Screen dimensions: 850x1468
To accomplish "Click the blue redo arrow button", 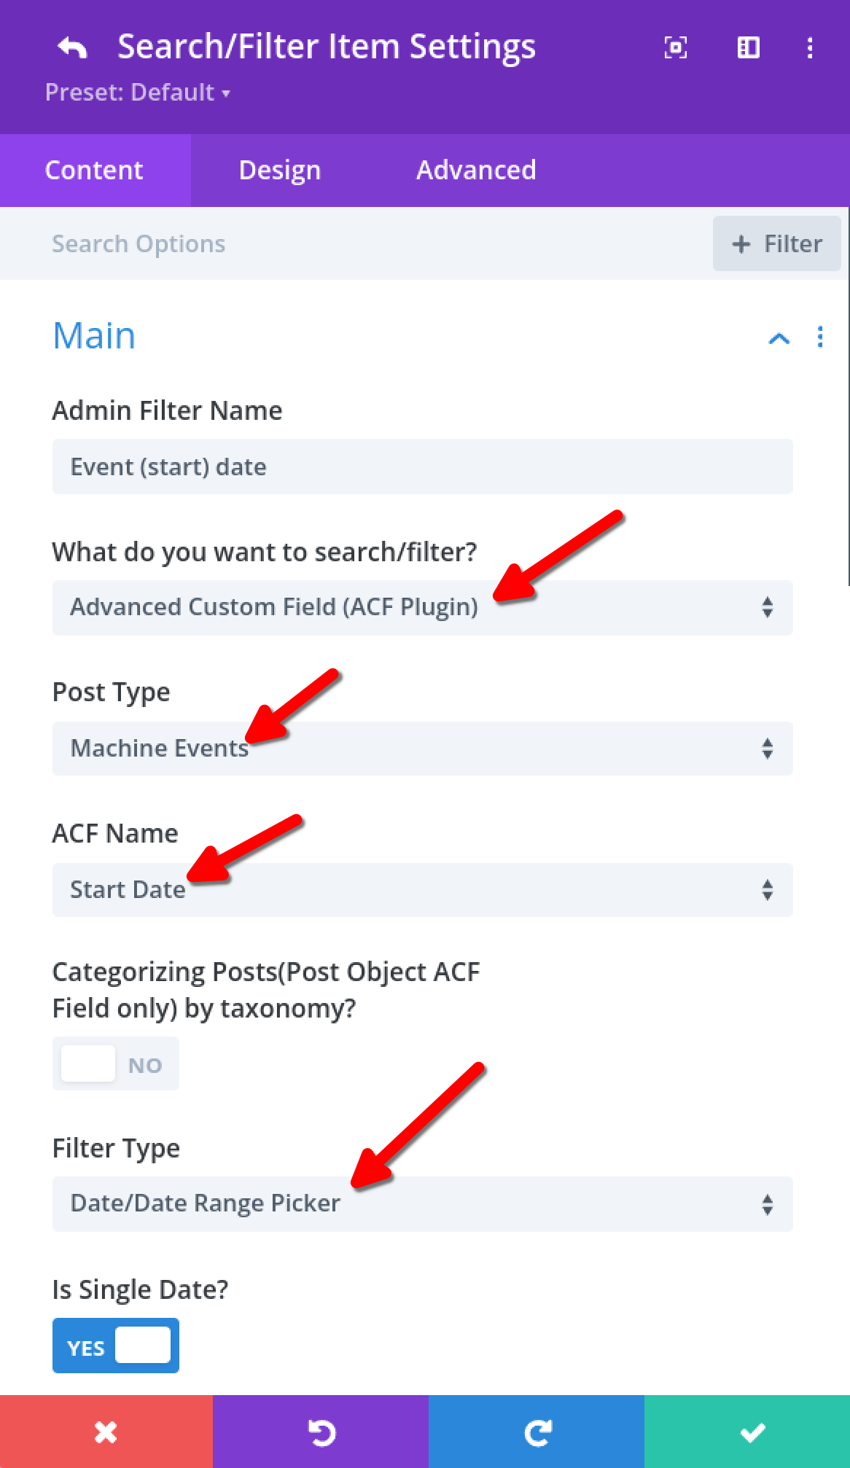I will point(537,1432).
